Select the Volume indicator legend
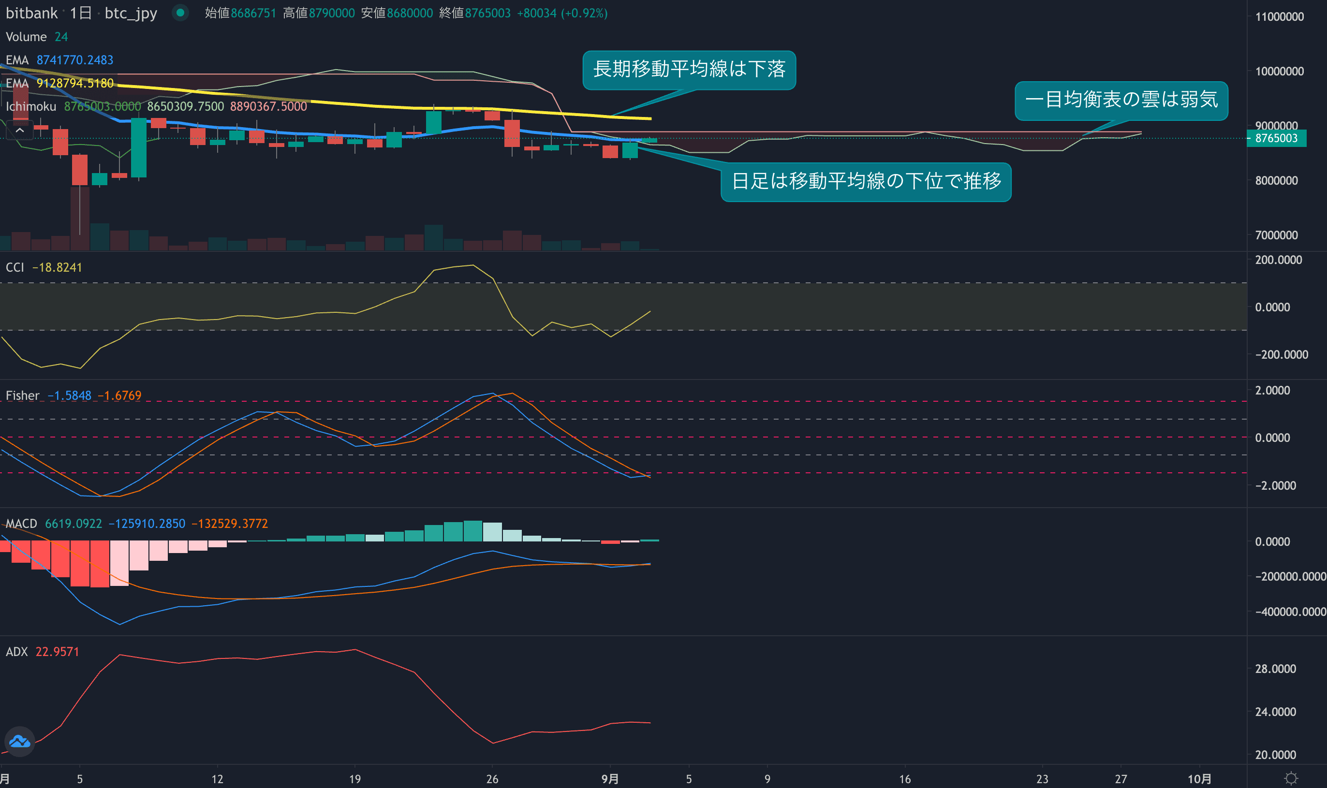This screenshot has width=1327, height=788. 27,37
